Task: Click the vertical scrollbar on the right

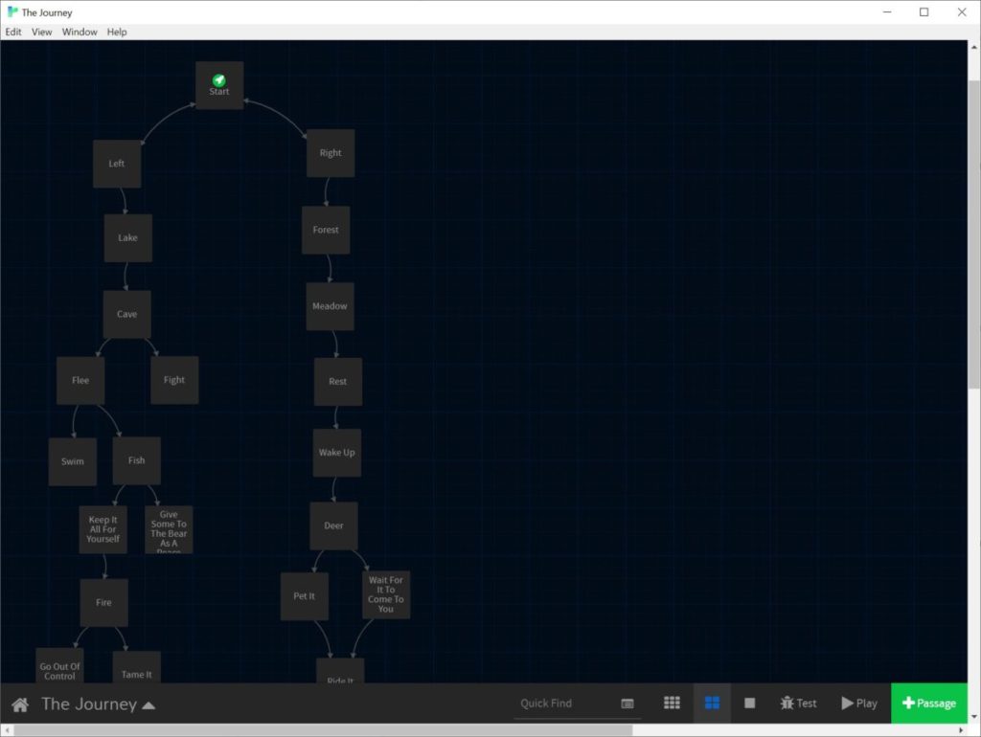Action: [x=973, y=239]
